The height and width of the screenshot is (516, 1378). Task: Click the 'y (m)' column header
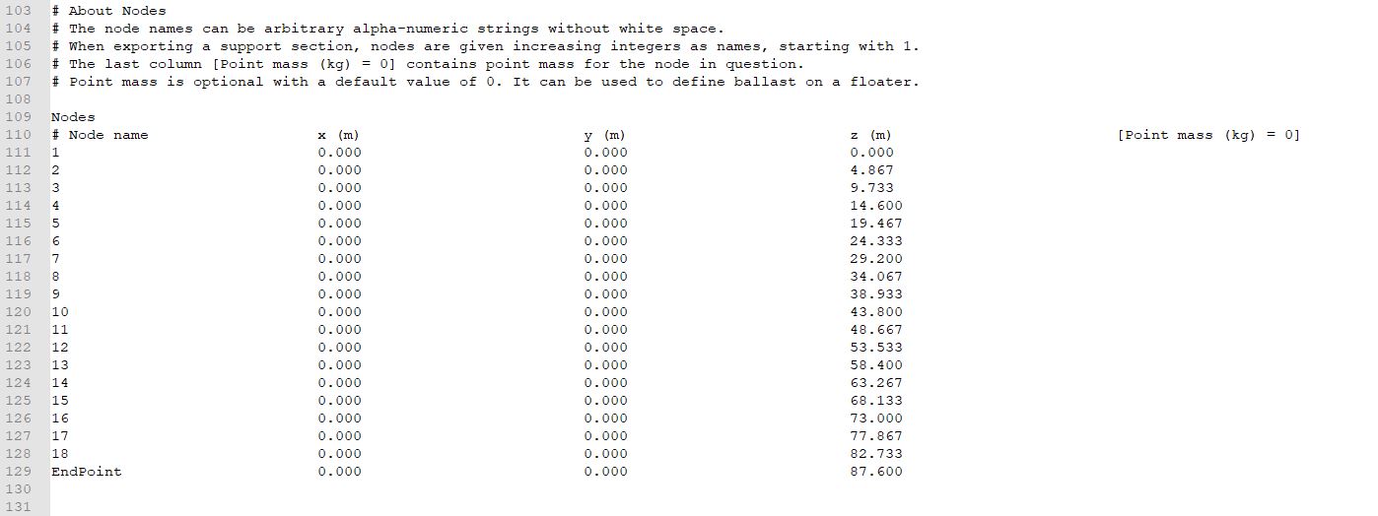604,135
